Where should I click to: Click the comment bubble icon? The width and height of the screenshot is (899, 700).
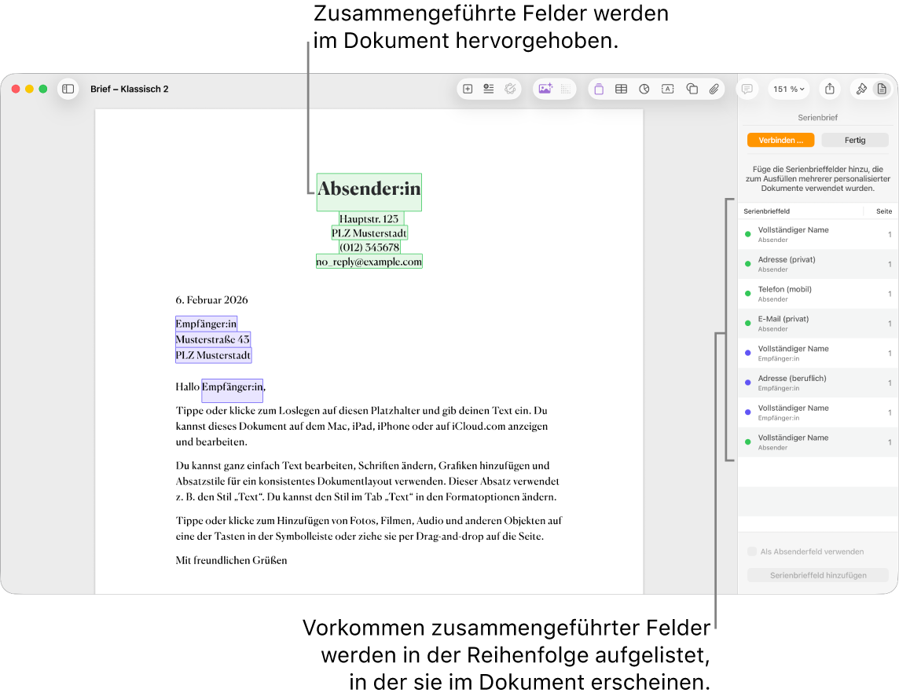[747, 89]
